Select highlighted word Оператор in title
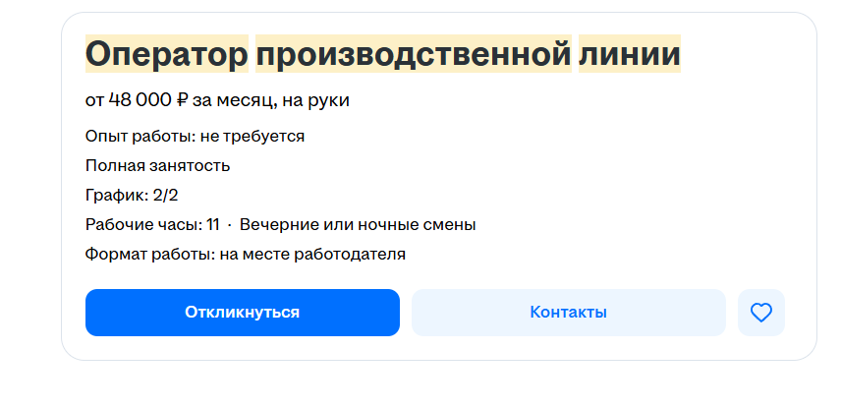 (167, 54)
